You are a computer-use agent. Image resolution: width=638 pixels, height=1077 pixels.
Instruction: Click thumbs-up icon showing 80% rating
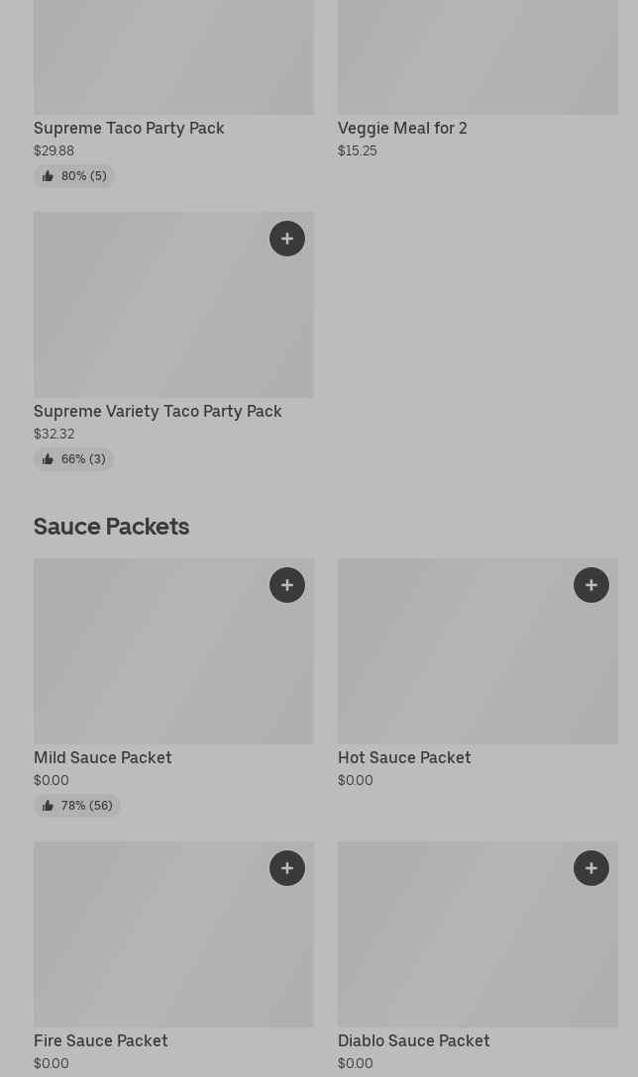click(x=48, y=176)
